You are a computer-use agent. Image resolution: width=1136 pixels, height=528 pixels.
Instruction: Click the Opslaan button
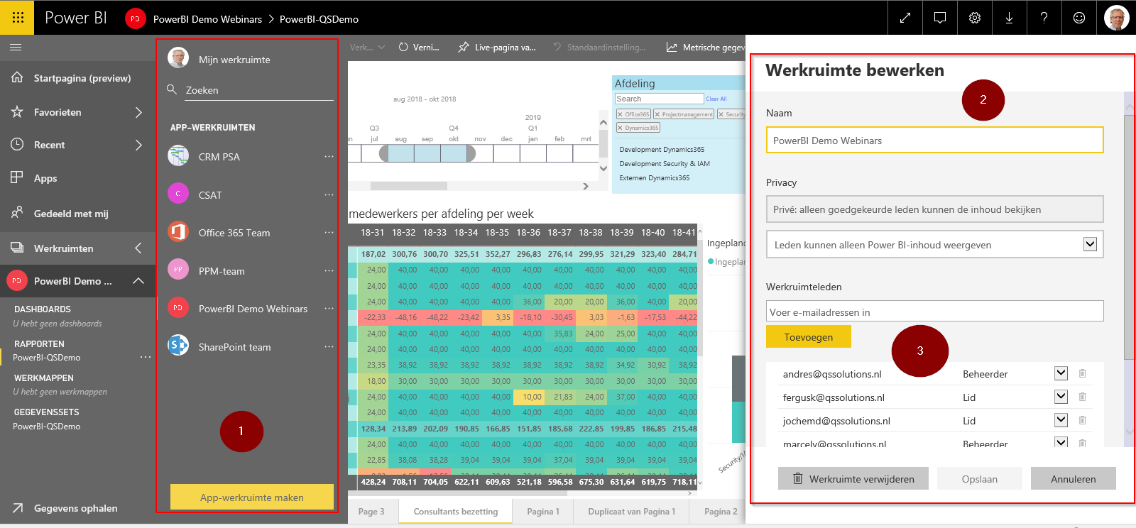[980, 478]
